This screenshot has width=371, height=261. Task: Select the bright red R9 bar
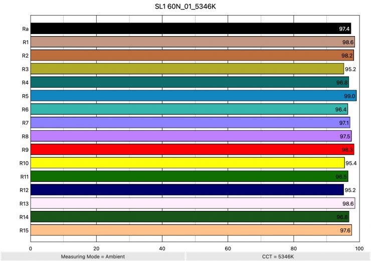(192, 149)
